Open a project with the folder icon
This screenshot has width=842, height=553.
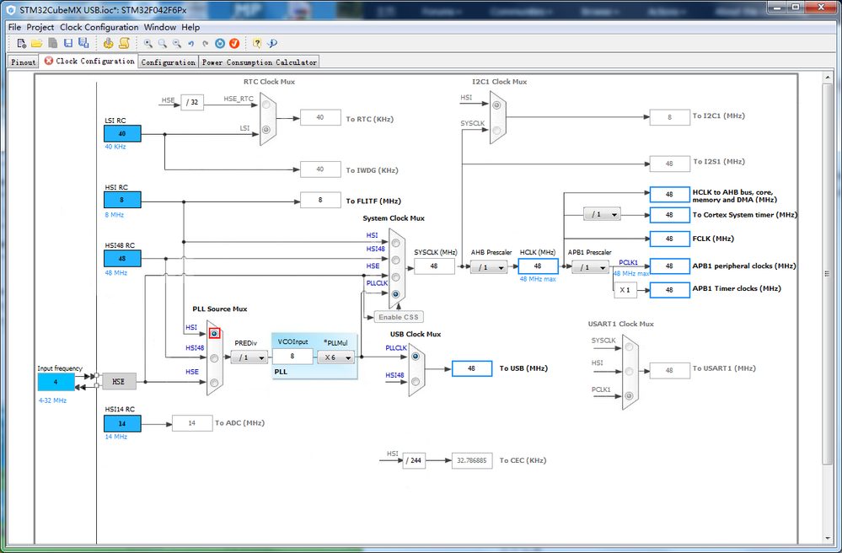[x=36, y=43]
